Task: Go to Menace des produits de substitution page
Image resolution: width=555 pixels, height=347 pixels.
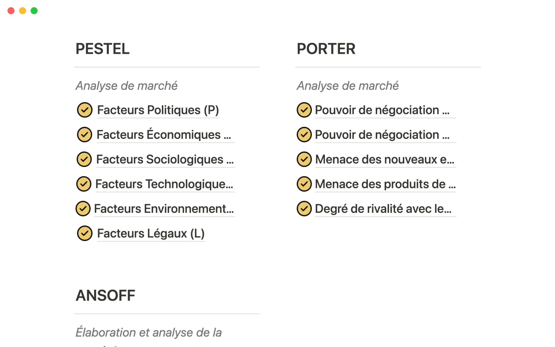Action: point(385,184)
